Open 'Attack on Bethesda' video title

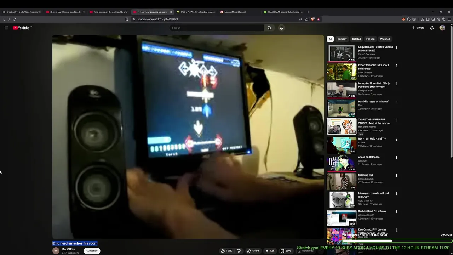pos(368,157)
